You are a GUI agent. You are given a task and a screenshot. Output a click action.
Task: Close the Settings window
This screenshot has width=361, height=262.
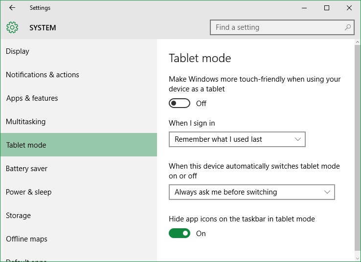[x=349, y=8]
